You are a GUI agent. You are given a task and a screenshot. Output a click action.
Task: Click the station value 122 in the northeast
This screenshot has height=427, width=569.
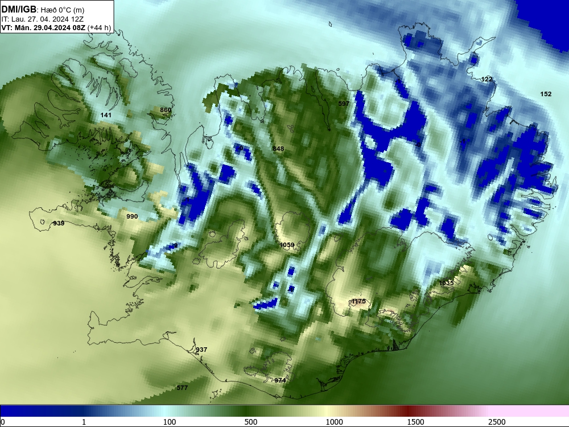(486, 79)
